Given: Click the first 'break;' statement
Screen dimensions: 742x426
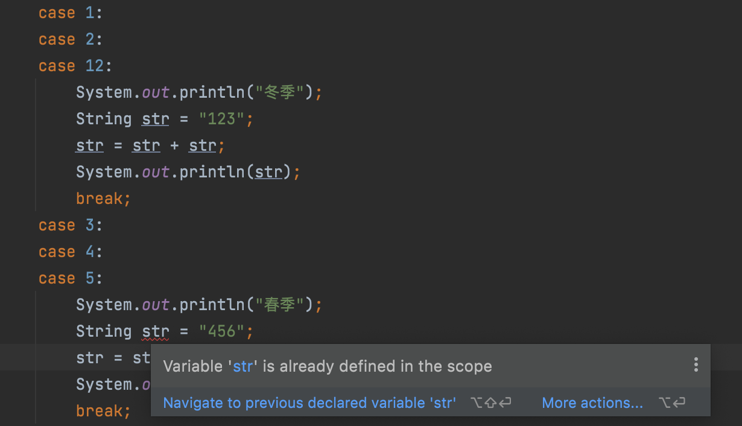Looking at the screenshot, I should [103, 199].
